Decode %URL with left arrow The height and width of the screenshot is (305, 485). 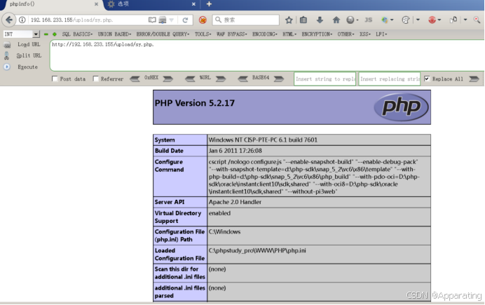coord(190,79)
